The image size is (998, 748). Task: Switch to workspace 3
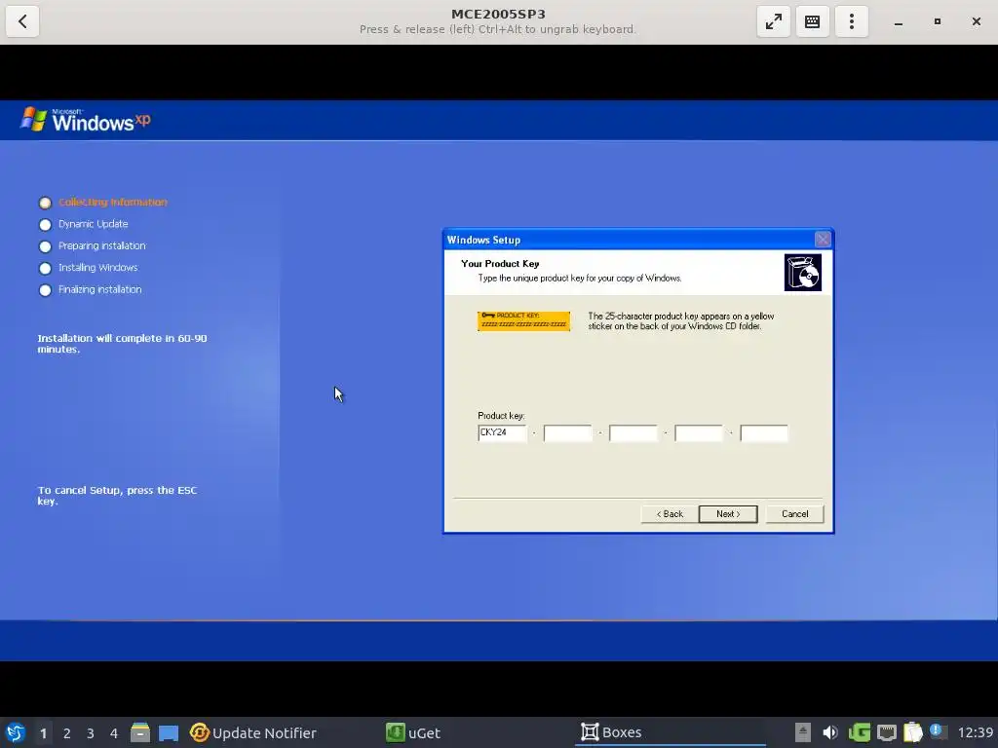(91, 733)
